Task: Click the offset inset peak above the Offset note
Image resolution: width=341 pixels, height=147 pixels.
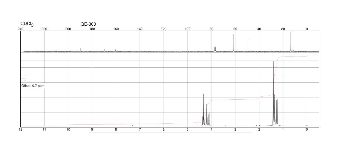Action: pyautogui.click(x=25, y=78)
